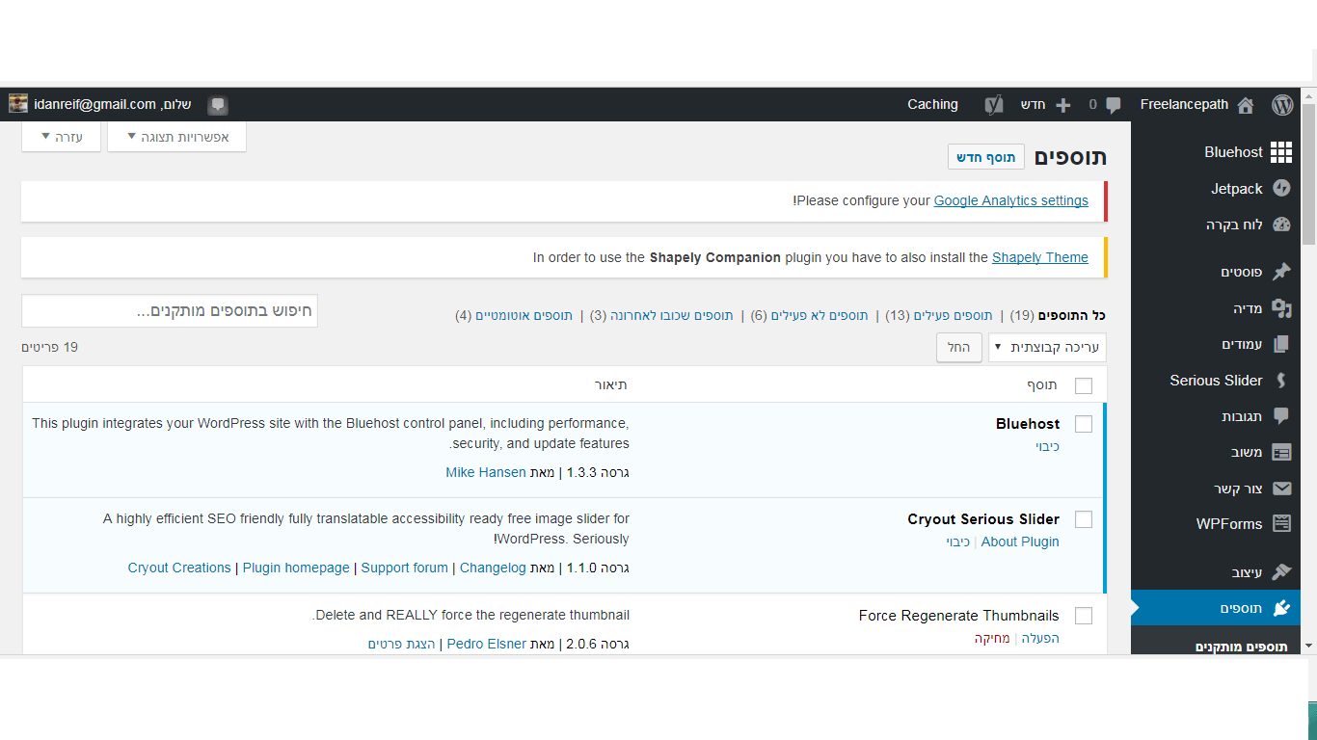Click the Yoast SEO icon in admin bar
The image size is (1317, 740).
pyautogui.click(x=994, y=105)
